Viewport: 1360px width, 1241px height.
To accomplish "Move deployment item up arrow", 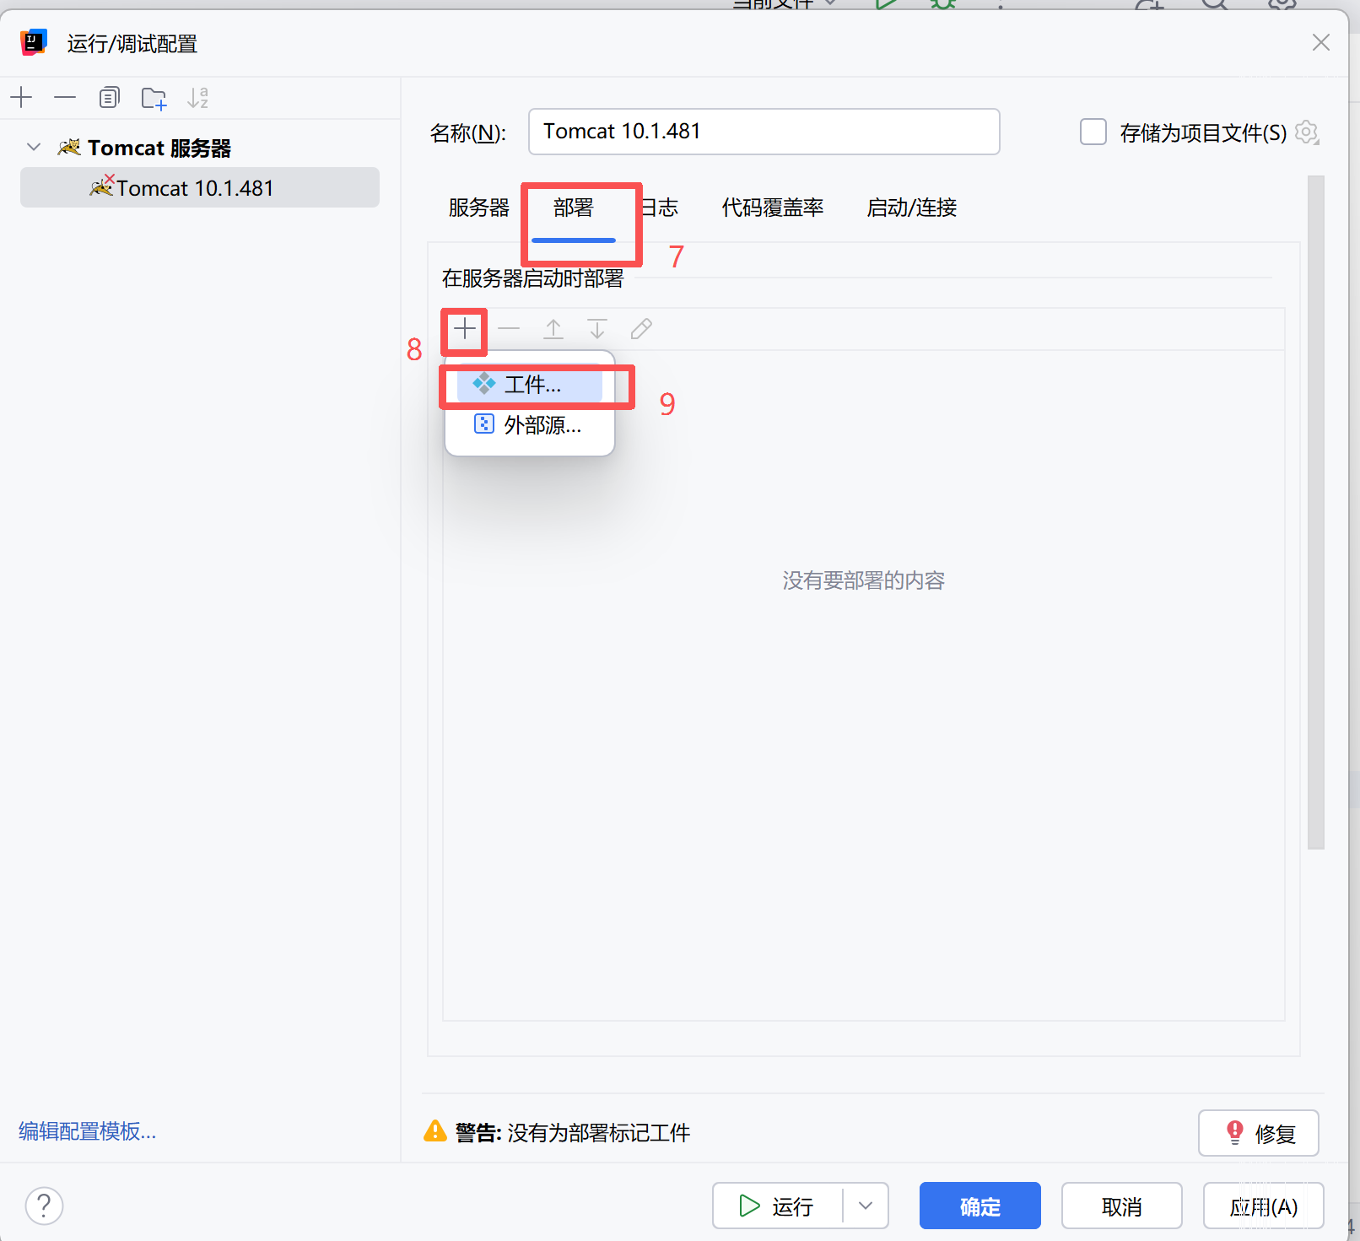I will [553, 328].
